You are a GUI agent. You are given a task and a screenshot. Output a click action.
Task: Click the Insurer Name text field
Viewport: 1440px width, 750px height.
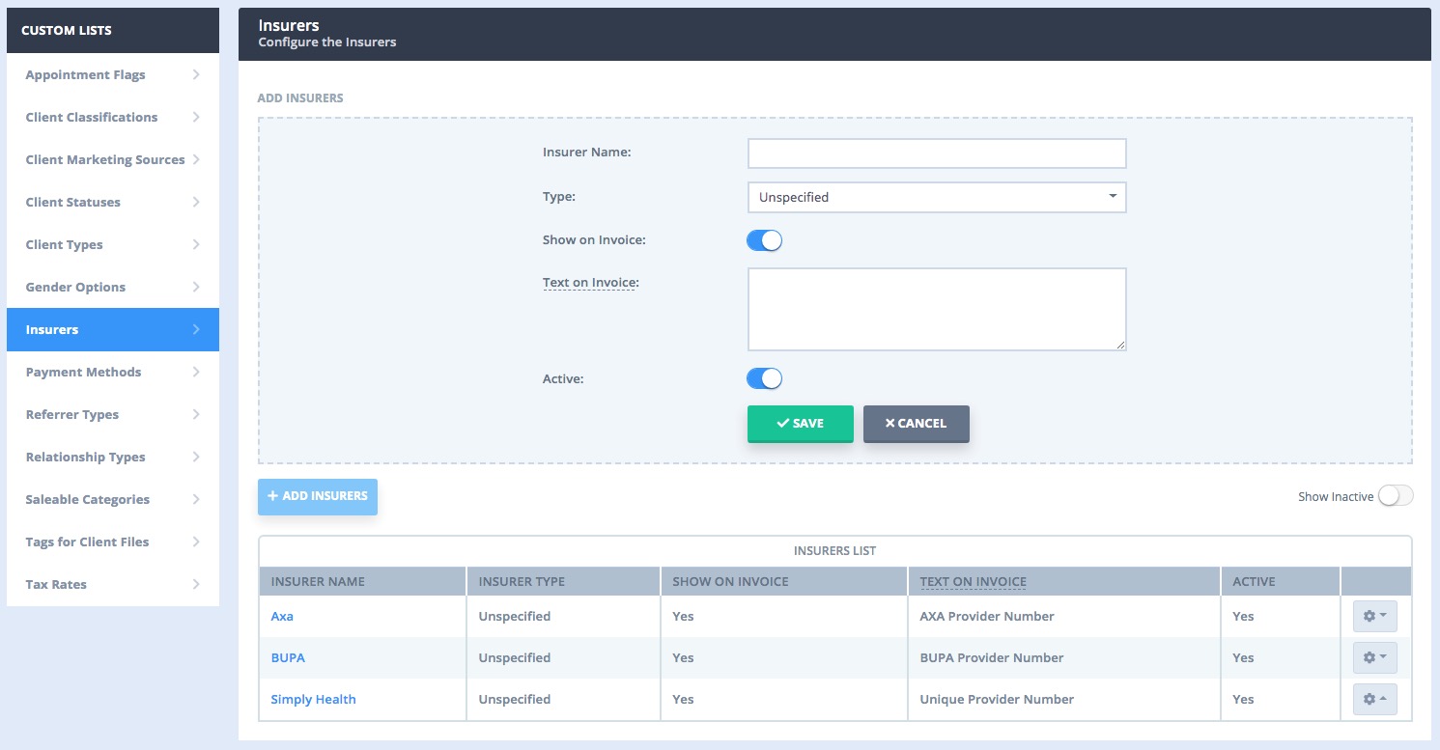point(937,153)
